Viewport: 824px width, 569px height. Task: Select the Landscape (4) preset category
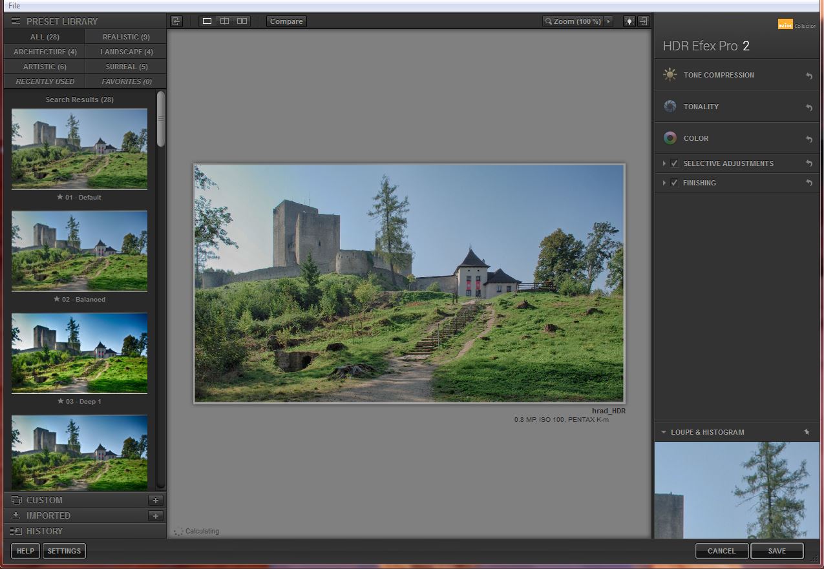tap(126, 52)
